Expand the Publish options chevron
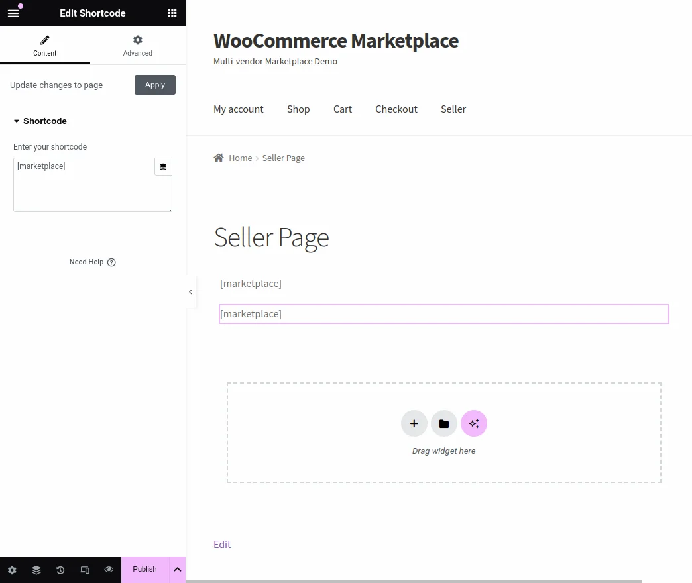The image size is (692, 583). [177, 569]
